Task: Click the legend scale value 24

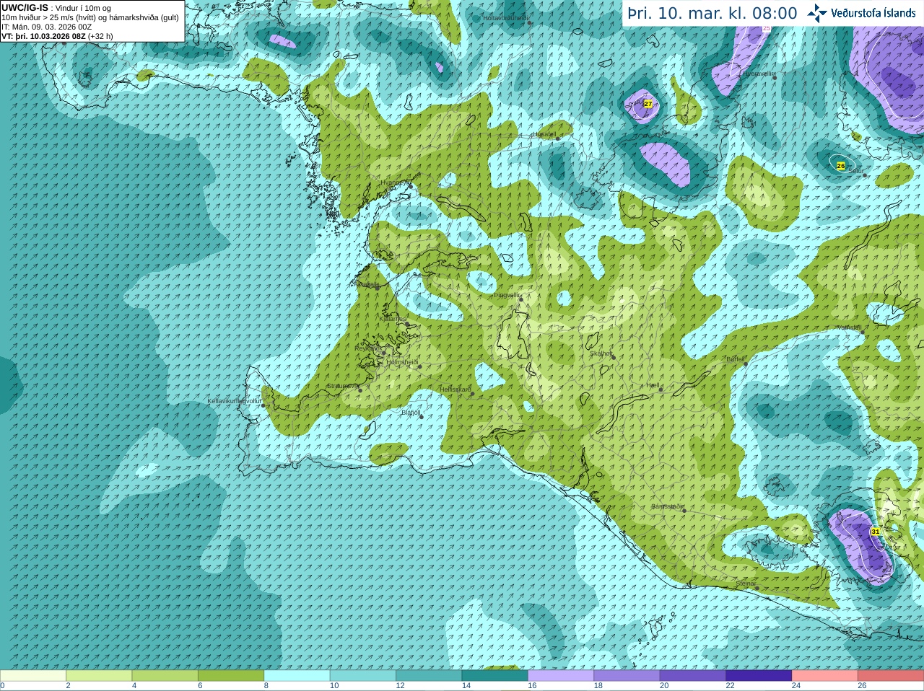Action: [x=796, y=686]
